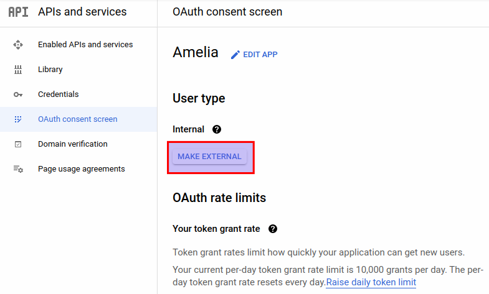The image size is (489, 294).
Task: Click the Library icon in the sidebar
Action: [18, 70]
